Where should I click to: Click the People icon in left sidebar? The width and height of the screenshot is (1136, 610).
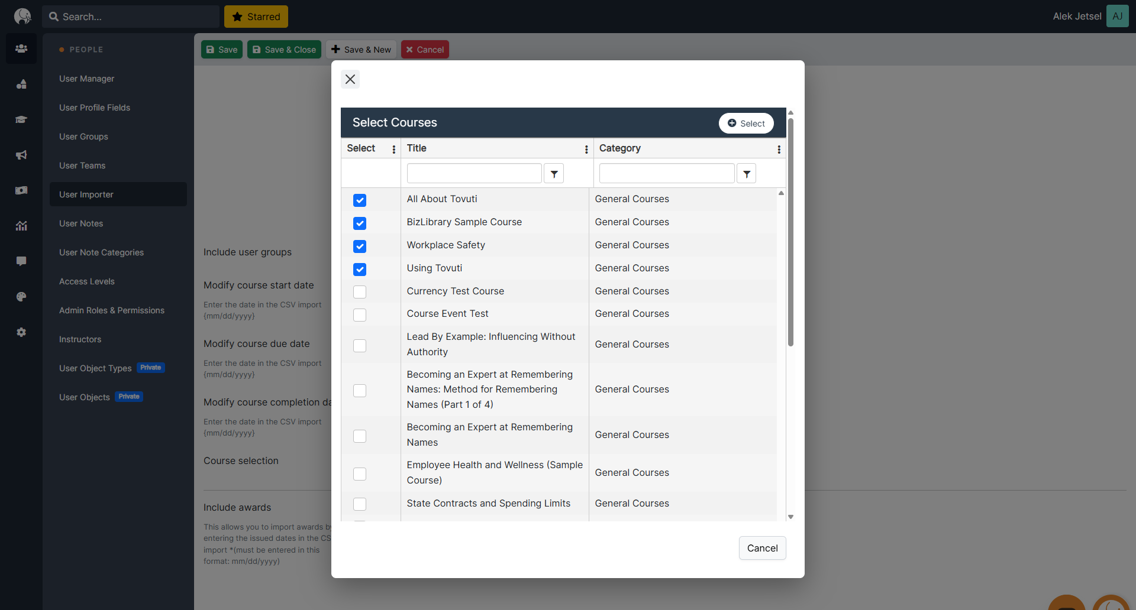click(x=21, y=48)
